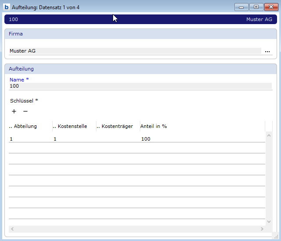Close the Aufteilung window
Viewport: 281px width, 241px height.
coord(270,7)
